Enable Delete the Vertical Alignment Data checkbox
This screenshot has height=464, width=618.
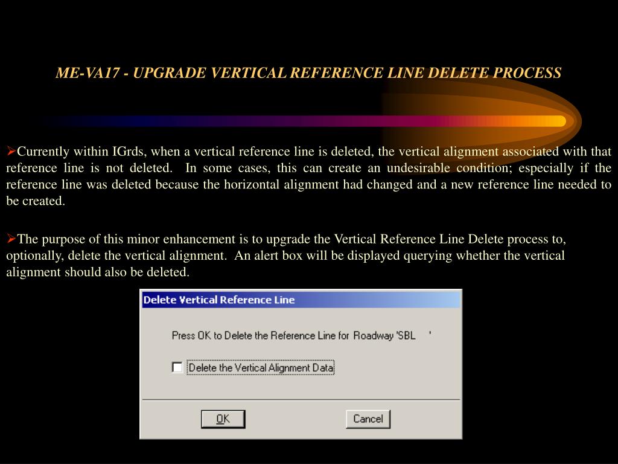click(177, 367)
